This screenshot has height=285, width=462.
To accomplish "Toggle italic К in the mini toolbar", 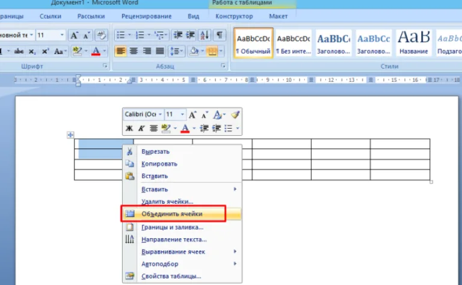I will (141, 128).
